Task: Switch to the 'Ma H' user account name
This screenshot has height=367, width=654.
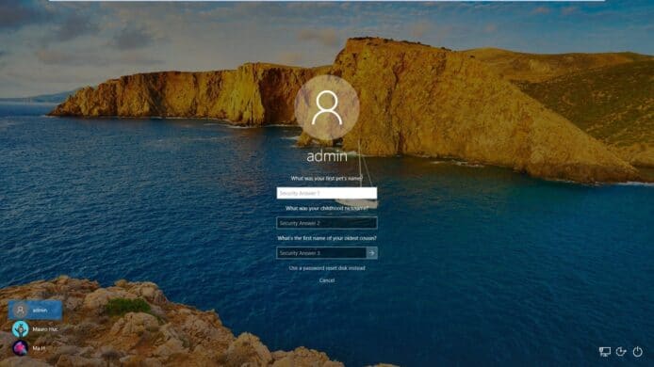Action: 39,348
